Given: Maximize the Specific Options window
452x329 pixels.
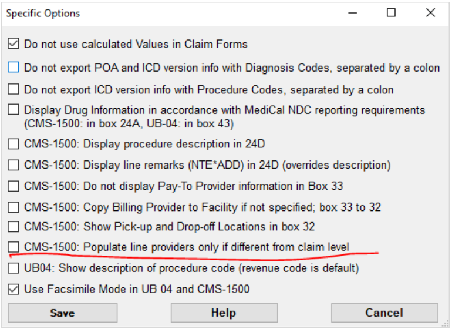Looking at the screenshot, I should (x=391, y=13).
